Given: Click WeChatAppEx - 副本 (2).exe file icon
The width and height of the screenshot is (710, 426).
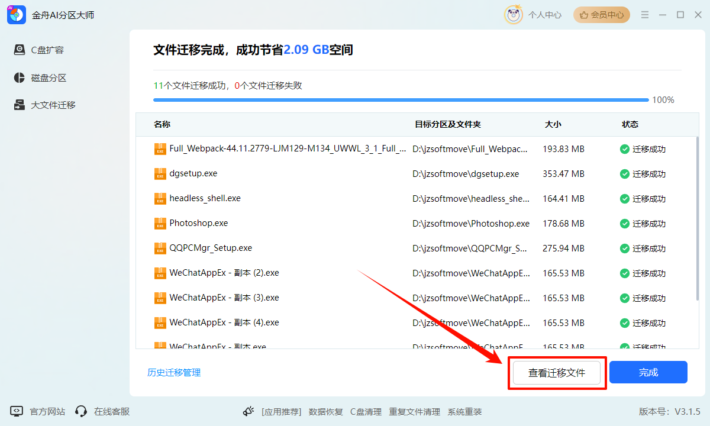Looking at the screenshot, I should pos(160,273).
